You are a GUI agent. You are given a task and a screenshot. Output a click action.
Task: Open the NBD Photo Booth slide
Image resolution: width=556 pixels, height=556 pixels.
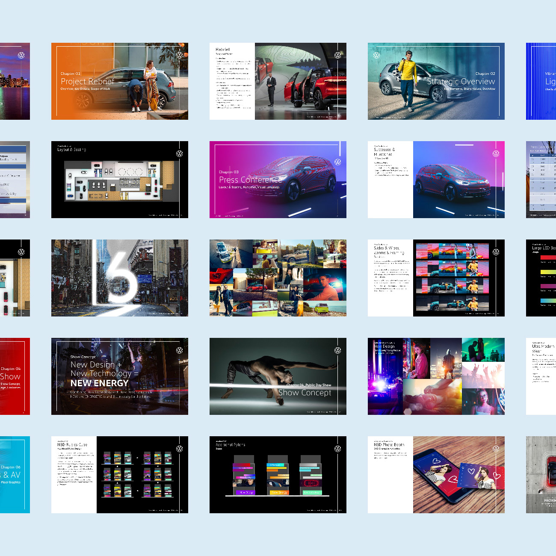(x=436, y=475)
